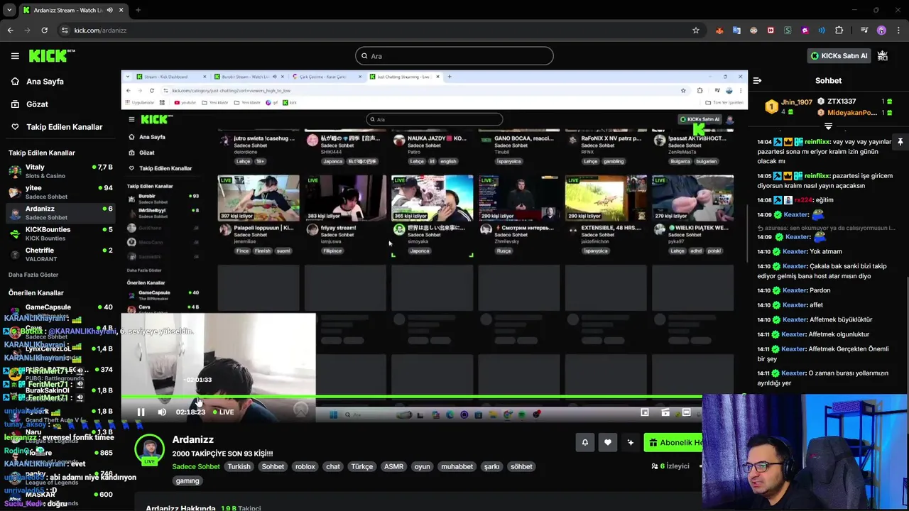This screenshot has height=511, width=909.
Task: Open Vitaly channel in sidebar
Action: click(x=60, y=171)
